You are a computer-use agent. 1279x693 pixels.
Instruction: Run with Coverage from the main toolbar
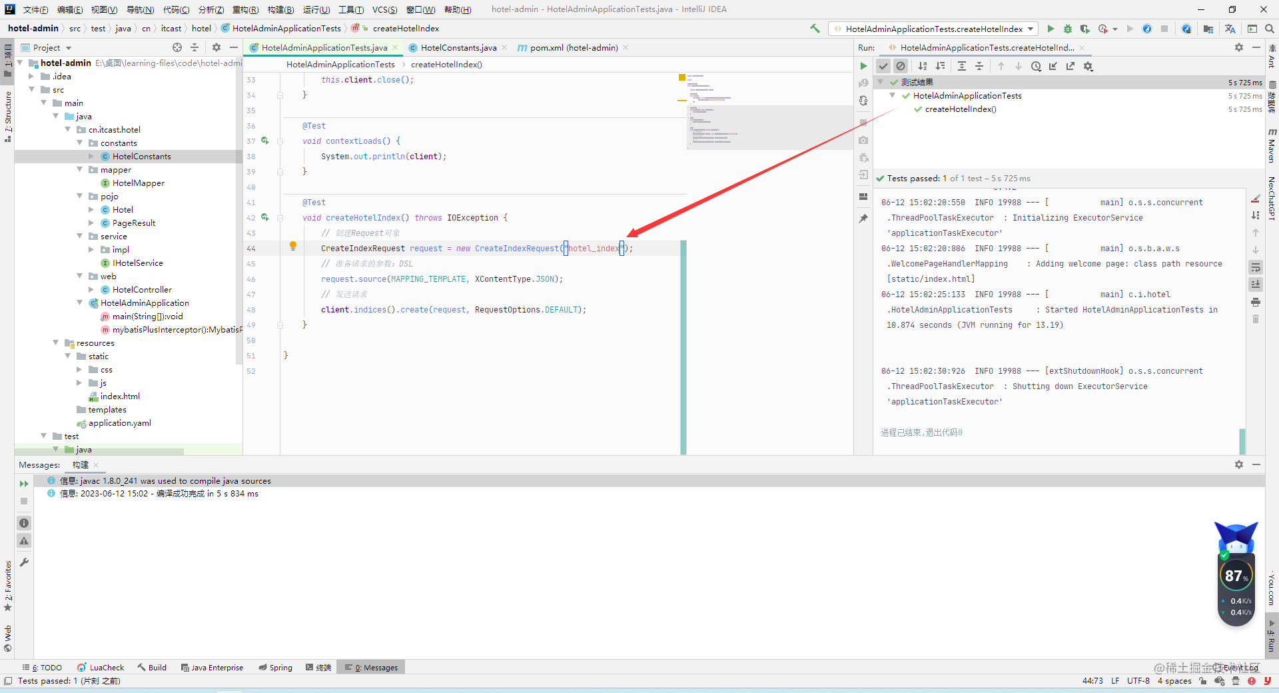pyautogui.click(x=1085, y=29)
